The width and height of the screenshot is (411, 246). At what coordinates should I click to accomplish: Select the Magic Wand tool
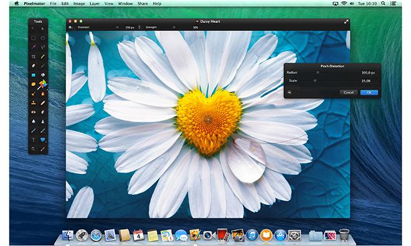pyautogui.click(x=34, y=47)
